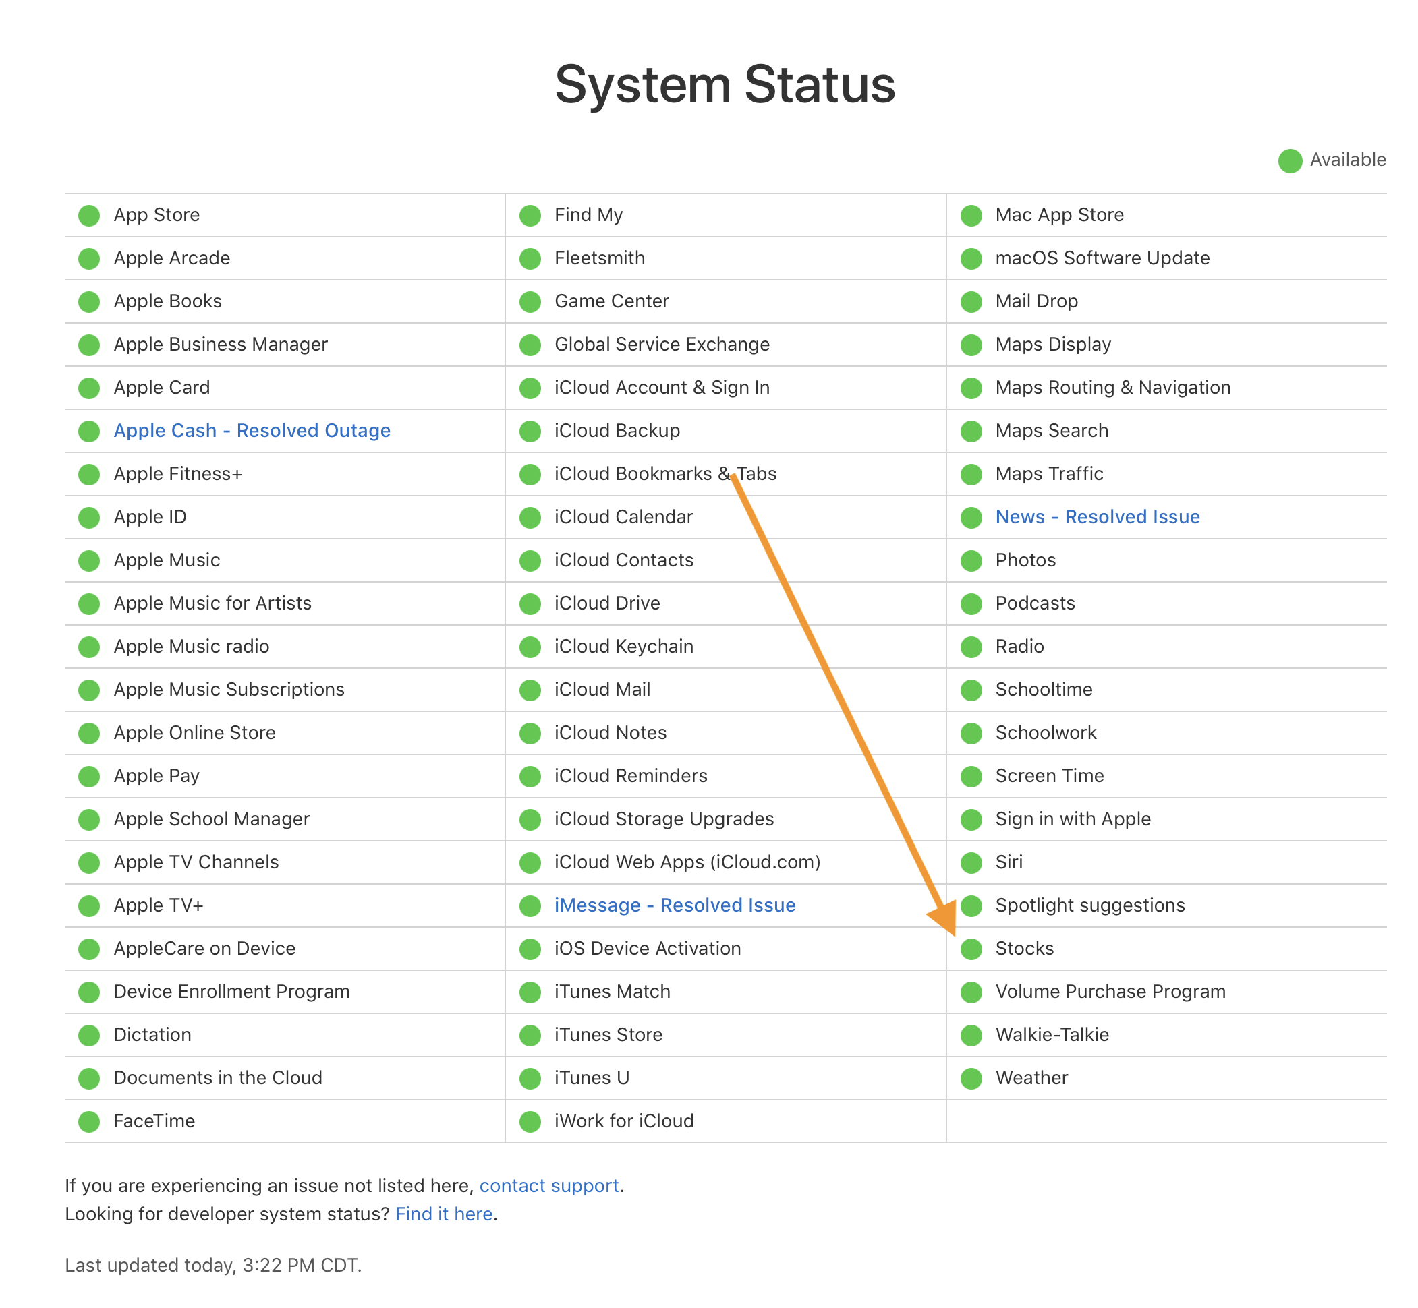Open the News - Resolved Issue link
The height and width of the screenshot is (1308, 1418).
pos(1097,516)
